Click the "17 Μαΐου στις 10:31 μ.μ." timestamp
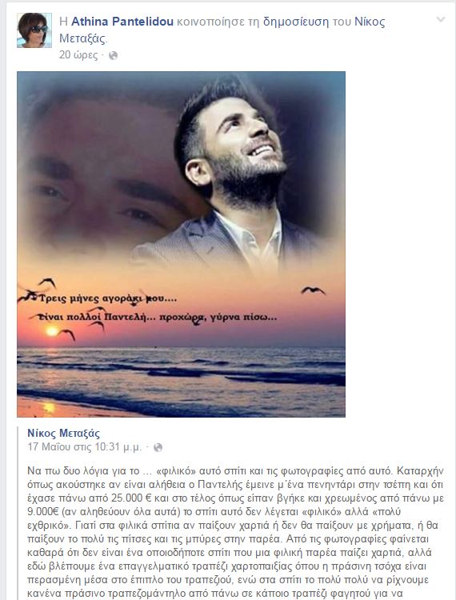The width and height of the screenshot is (456, 600). click(x=84, y=447)
